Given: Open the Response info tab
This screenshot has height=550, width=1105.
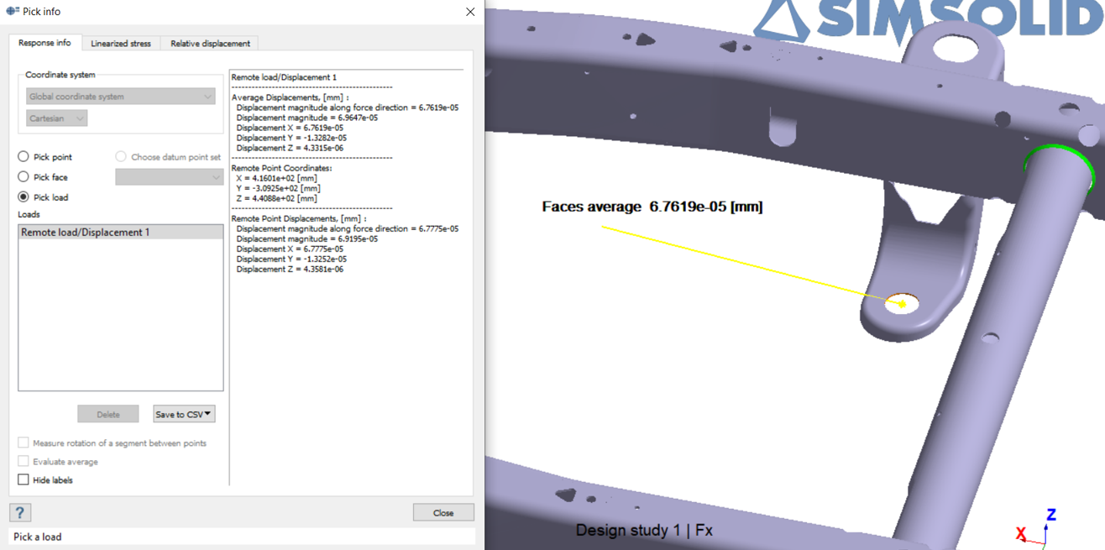Looking at the screenshot, I should point(45,43).
